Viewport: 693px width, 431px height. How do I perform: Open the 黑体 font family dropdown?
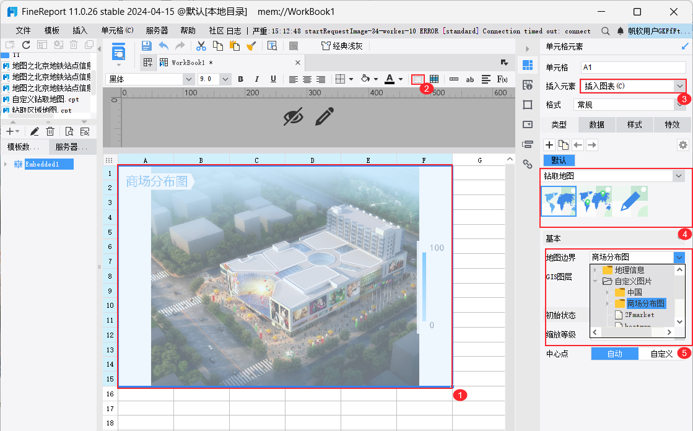click(188, 79)
